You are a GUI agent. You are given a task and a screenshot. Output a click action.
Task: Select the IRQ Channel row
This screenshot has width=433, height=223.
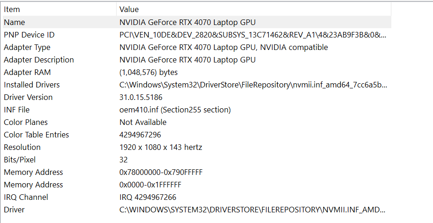(x=197, y=197)
